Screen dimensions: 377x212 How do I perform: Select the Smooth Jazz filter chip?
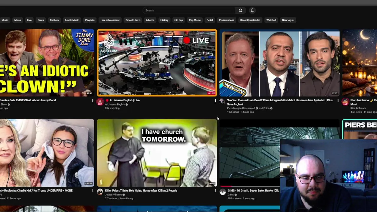point(133,20)
